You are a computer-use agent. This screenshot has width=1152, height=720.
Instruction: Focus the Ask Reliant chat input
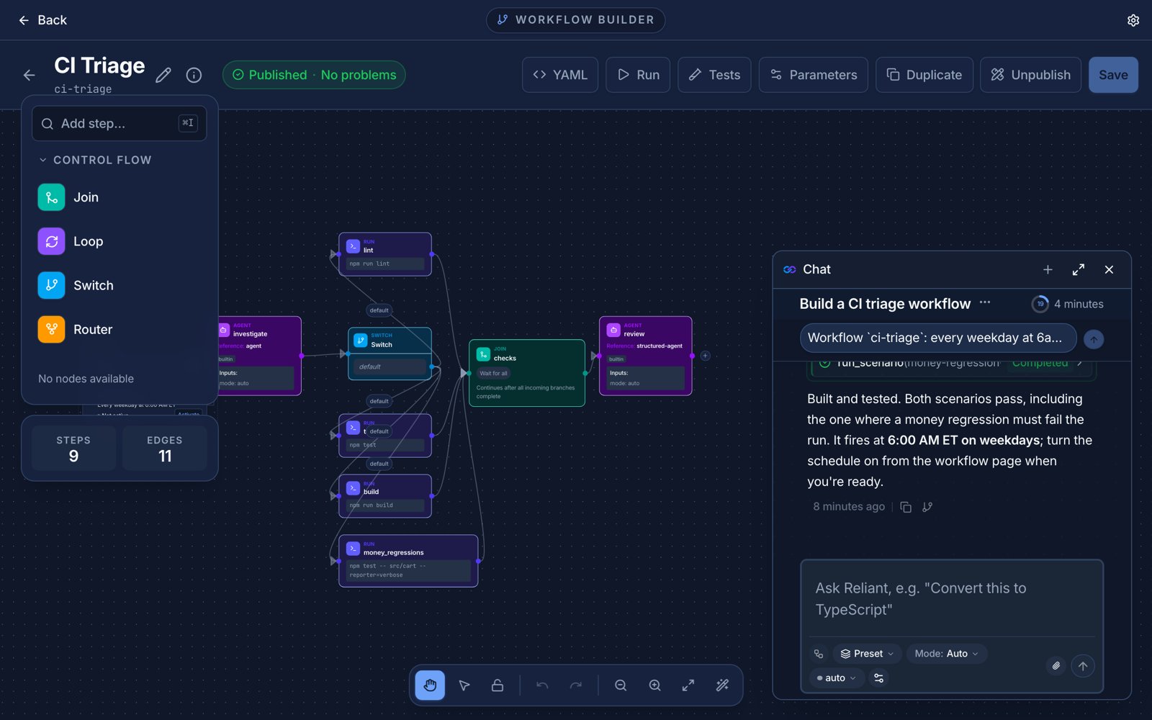(x=952, y=599)
